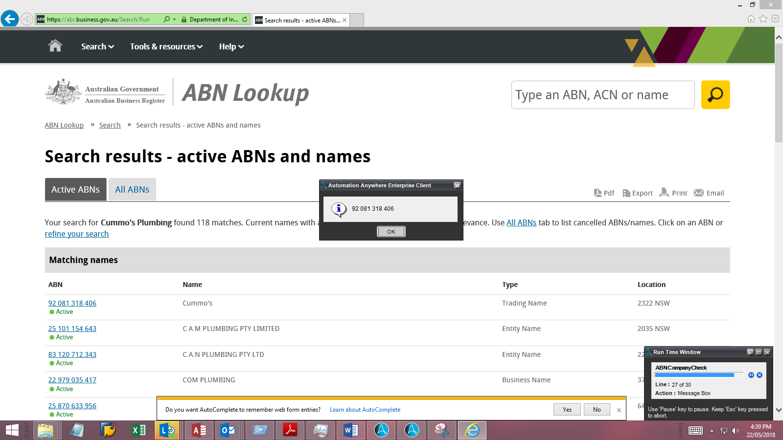Click the ABN Lookup home icon
This screenshot has width=783, height=440.
point(55,46)
